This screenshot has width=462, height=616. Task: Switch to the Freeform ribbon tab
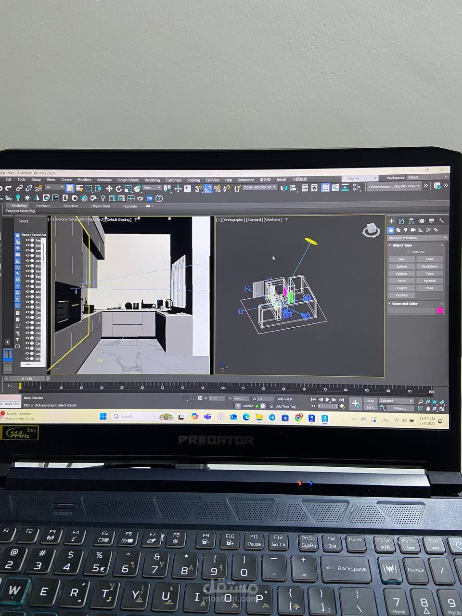43,205
